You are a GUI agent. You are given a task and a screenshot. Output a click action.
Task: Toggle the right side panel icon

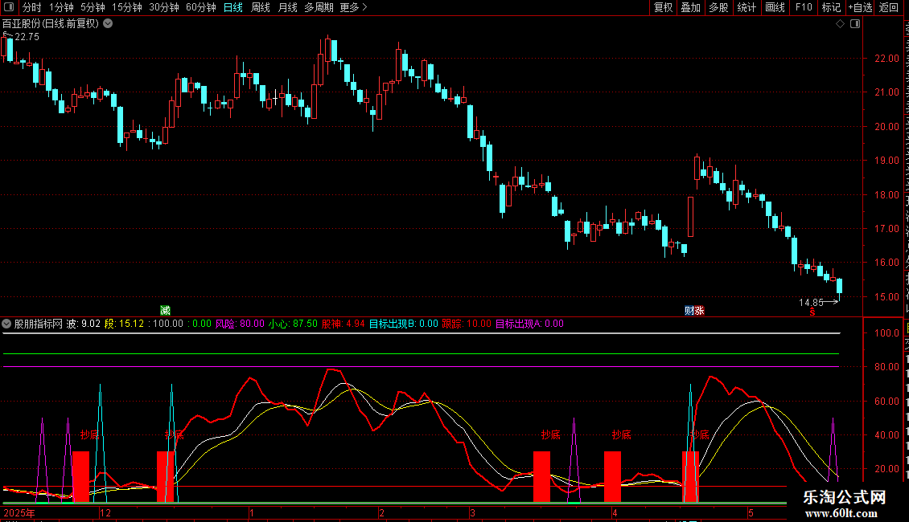(x=854, y=24)
